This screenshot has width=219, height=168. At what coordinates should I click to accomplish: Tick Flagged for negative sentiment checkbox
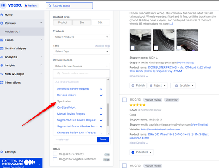(x=55, y=159)
